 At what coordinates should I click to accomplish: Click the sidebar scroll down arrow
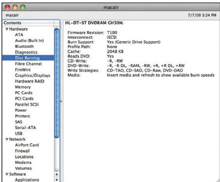[x=57, y=179]
